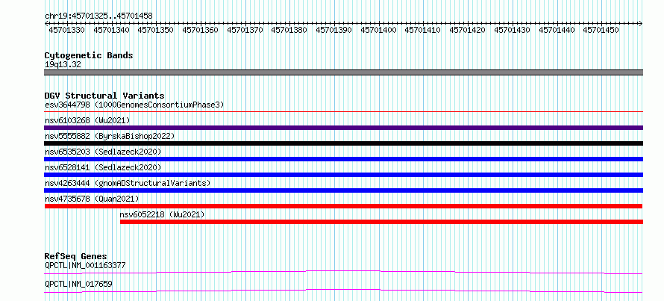Open the nsv6052218 (Wu2021) label
This screenshot has height=301, width=664.
(162, 214)
